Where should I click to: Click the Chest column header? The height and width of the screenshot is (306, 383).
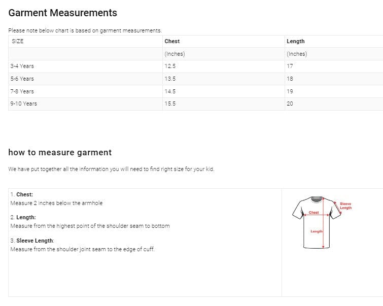[172, 41]
